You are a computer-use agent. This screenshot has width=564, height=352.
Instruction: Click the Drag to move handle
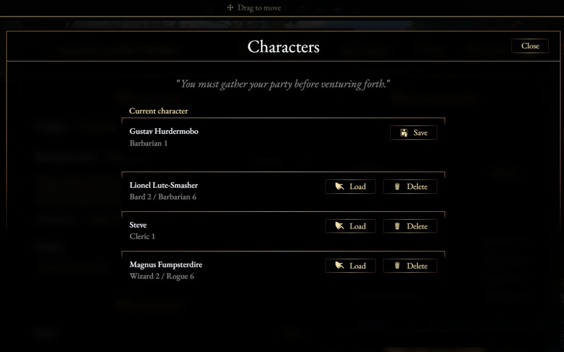coord(254,8)
